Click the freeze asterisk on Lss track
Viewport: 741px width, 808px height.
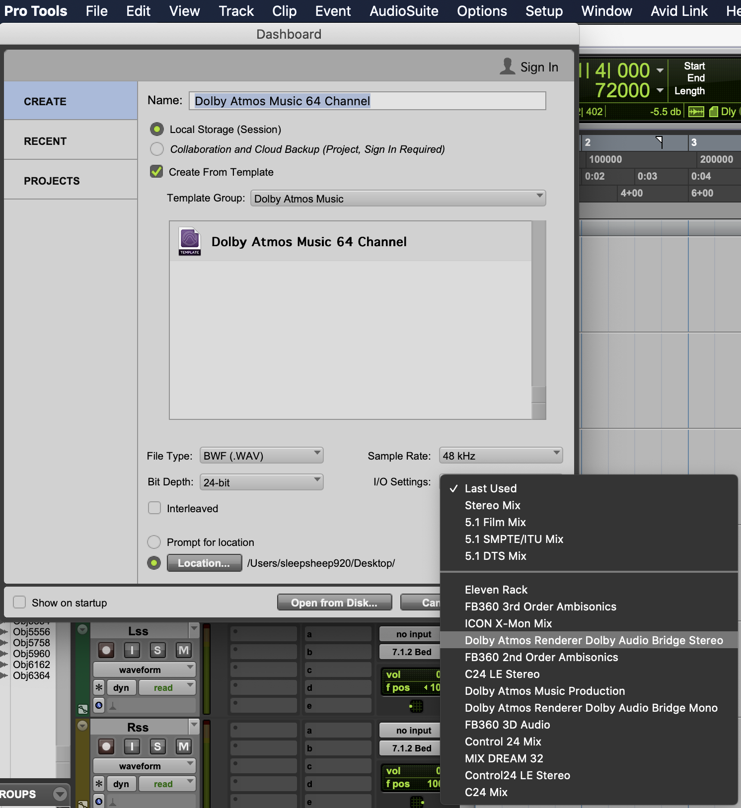pos(99,687)
